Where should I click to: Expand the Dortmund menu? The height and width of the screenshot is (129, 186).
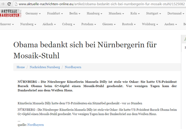[176, 13]
